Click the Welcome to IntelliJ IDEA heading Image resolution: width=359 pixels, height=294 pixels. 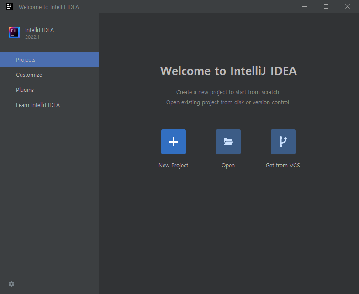point(228,71)
